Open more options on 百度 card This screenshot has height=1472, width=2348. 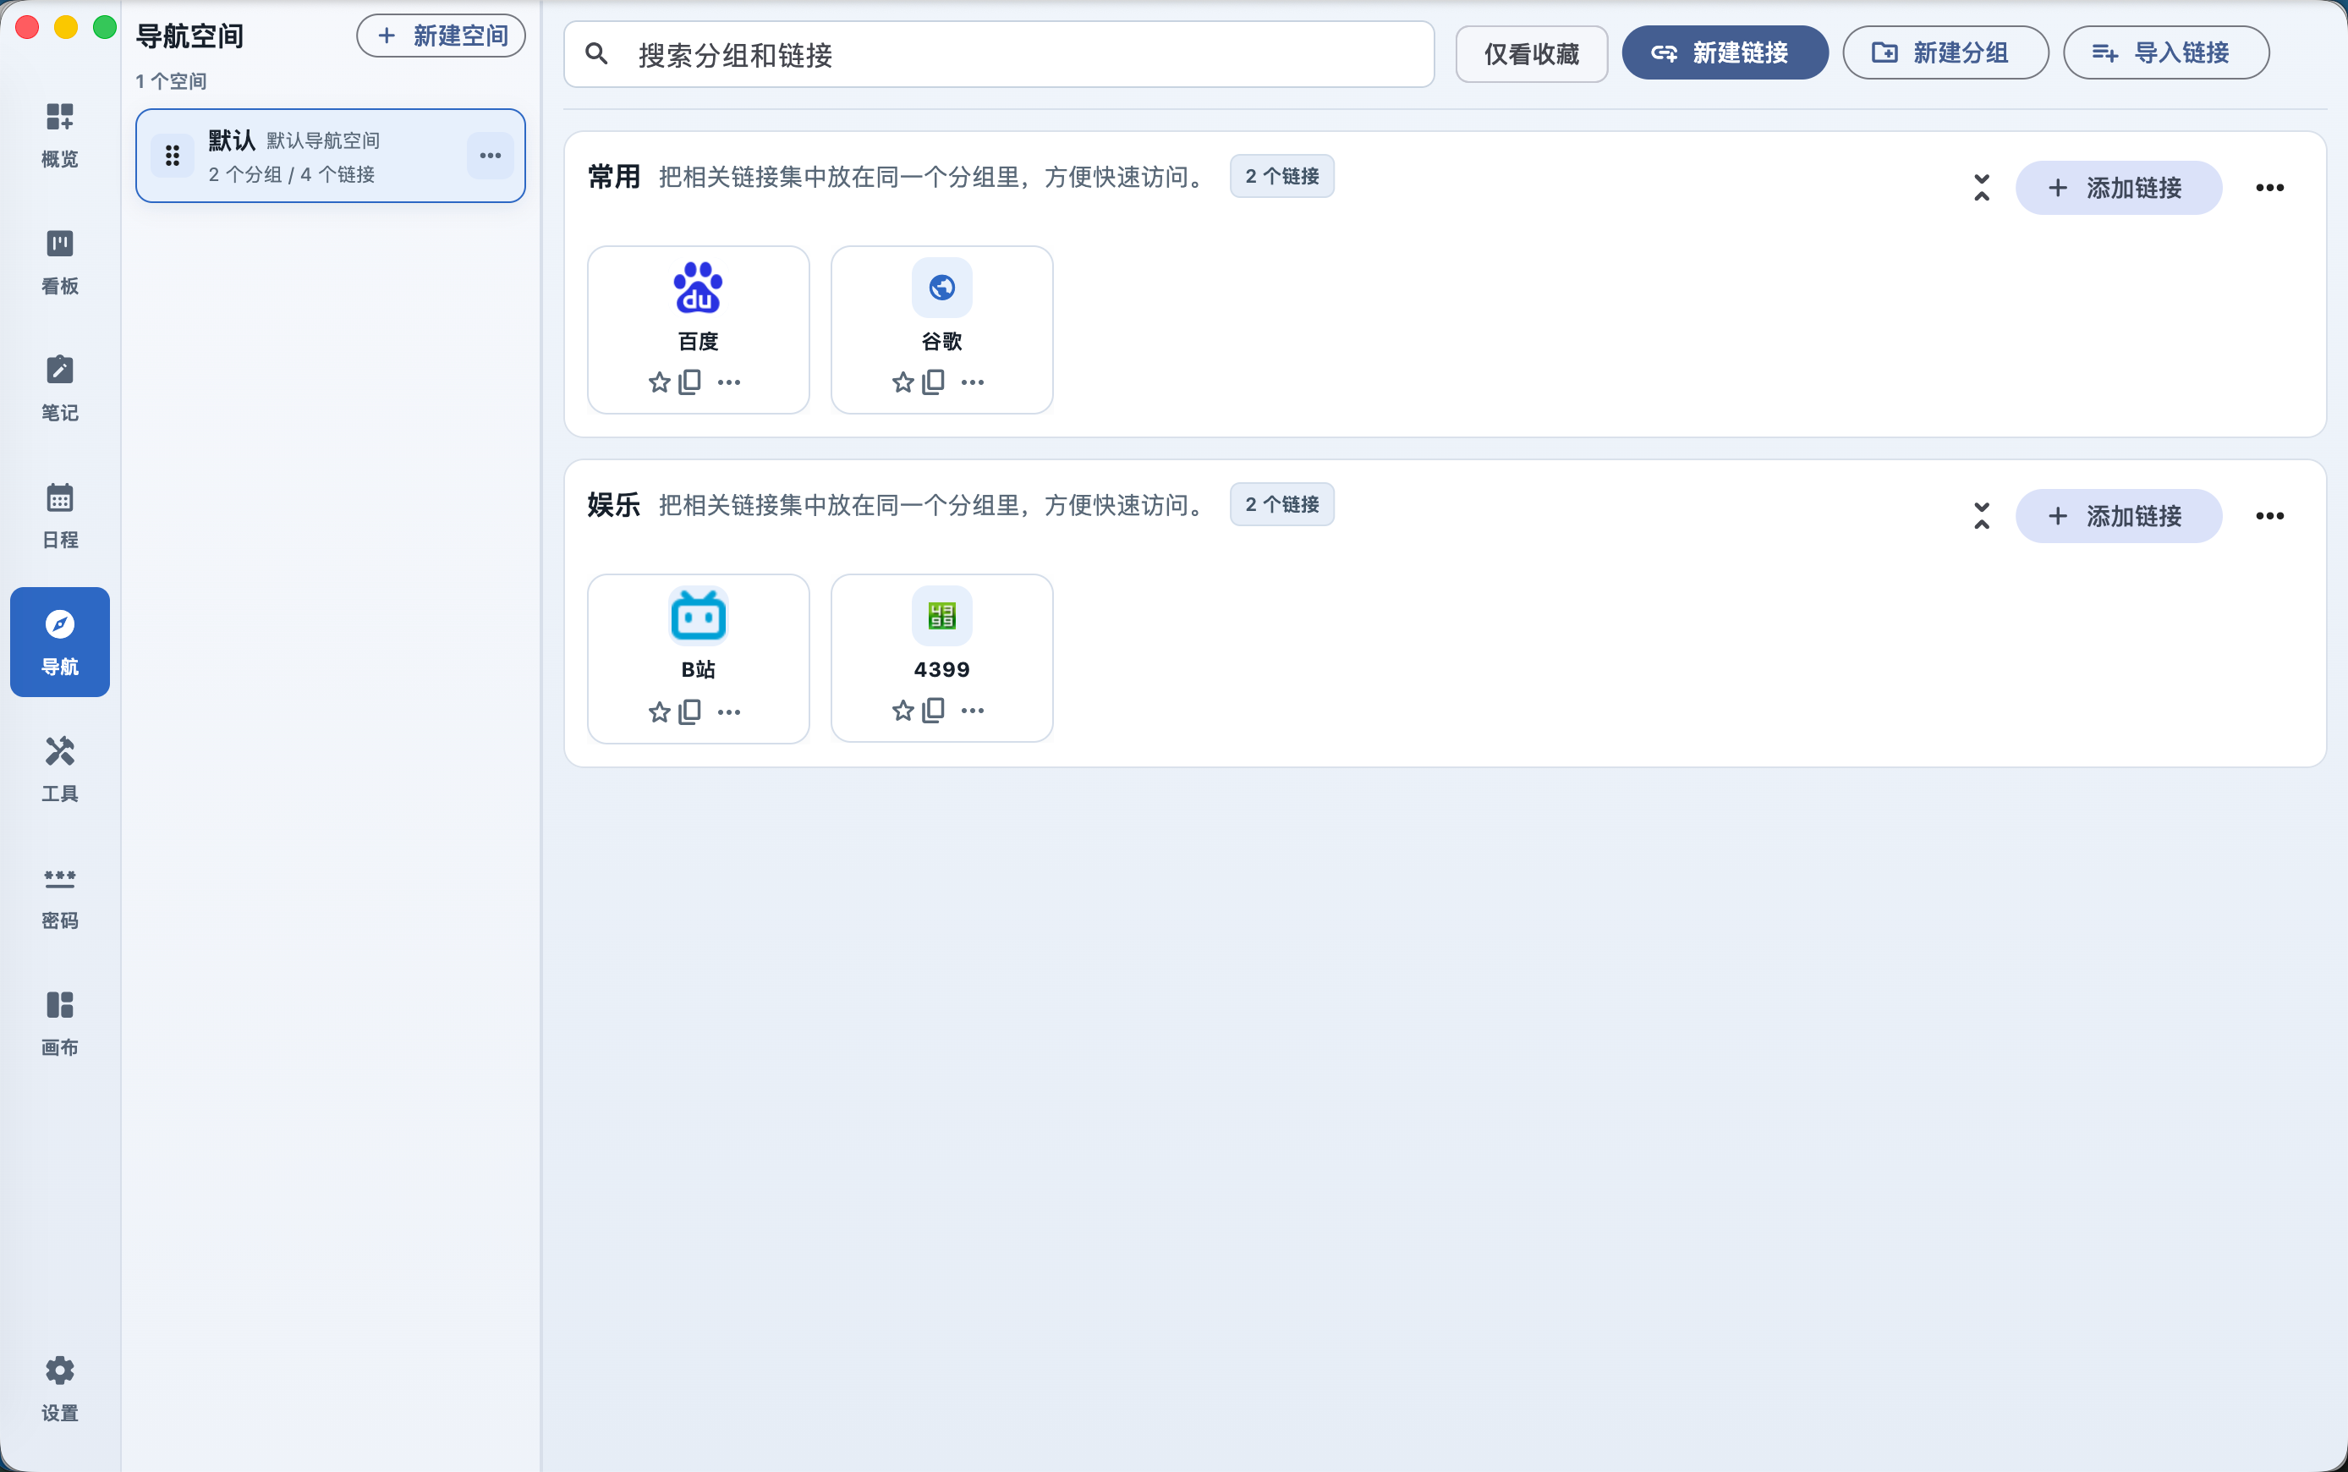(729, 382)
